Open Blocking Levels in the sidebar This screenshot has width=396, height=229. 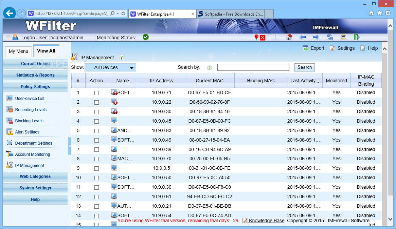click(29, 121)
